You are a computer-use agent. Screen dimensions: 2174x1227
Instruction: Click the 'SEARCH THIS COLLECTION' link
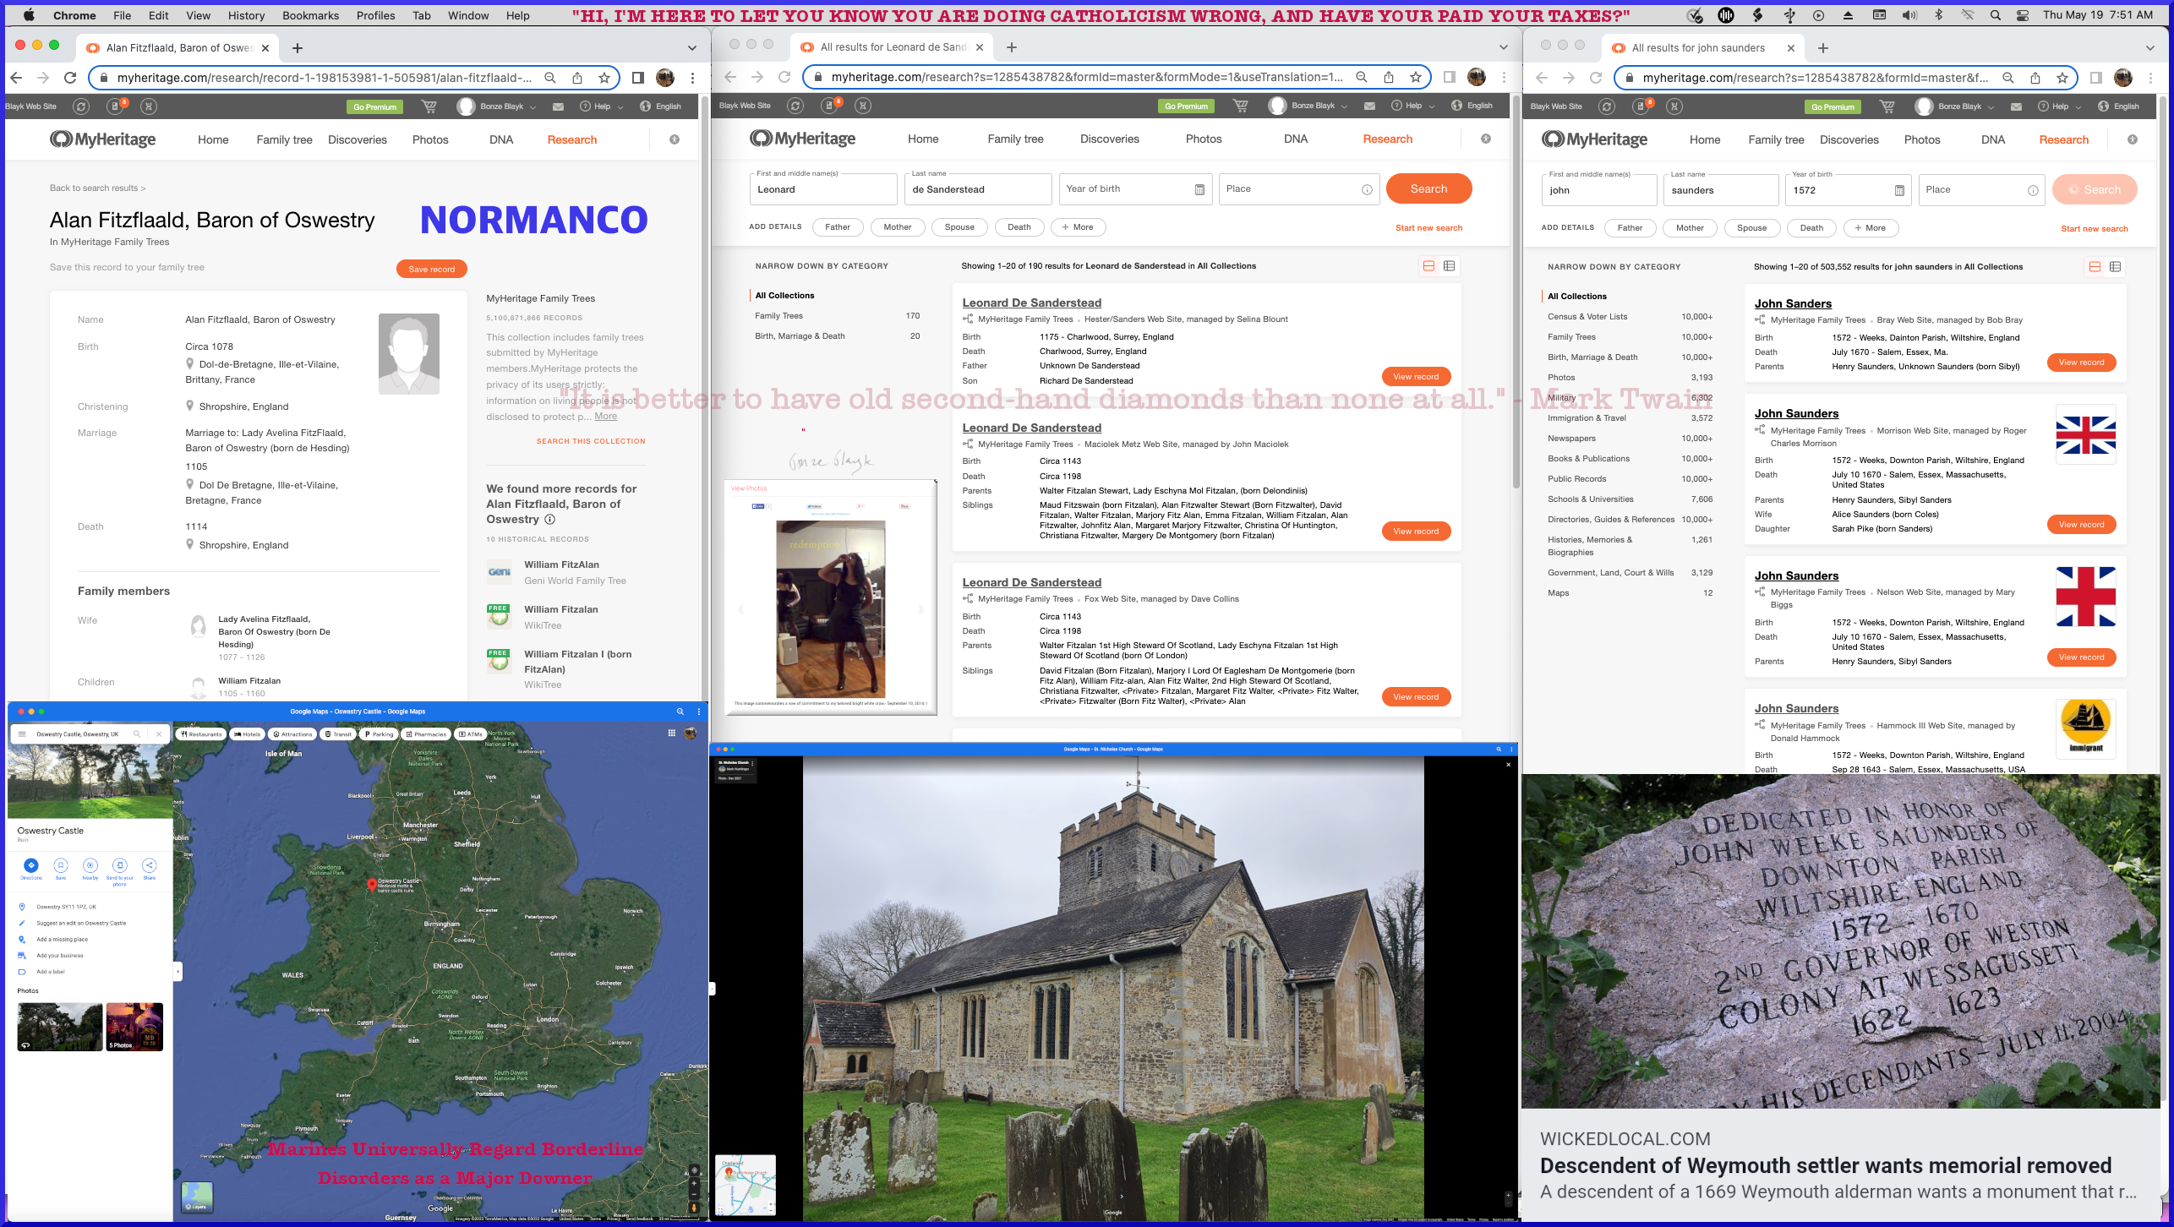click(590, 441)
